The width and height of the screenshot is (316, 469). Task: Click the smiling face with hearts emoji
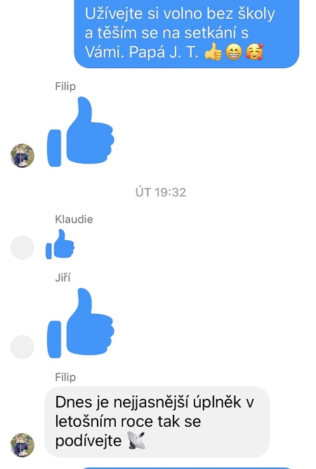click(x=254, y=52)
